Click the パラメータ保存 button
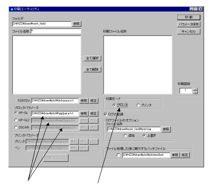Image resolution: width=211 pixels, height=189 pixels. click(x=189, y=24)
